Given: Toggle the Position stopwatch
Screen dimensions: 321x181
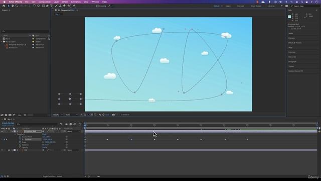Looking at the screenshot, I should click(20, 140).
